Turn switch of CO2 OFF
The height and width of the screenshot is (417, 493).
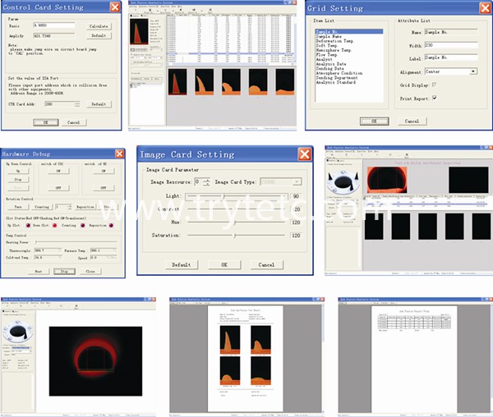[x=58, y=188]
